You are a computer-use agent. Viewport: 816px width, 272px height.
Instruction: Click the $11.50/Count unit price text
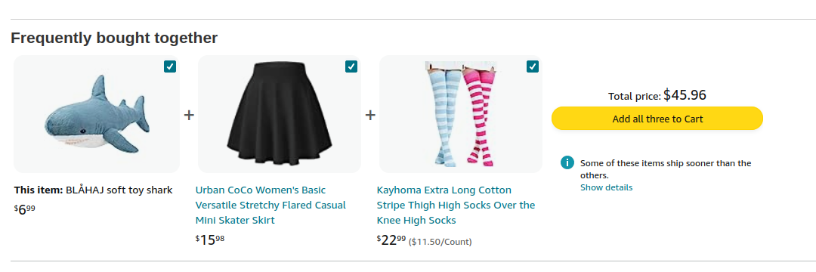click(440, 242)
